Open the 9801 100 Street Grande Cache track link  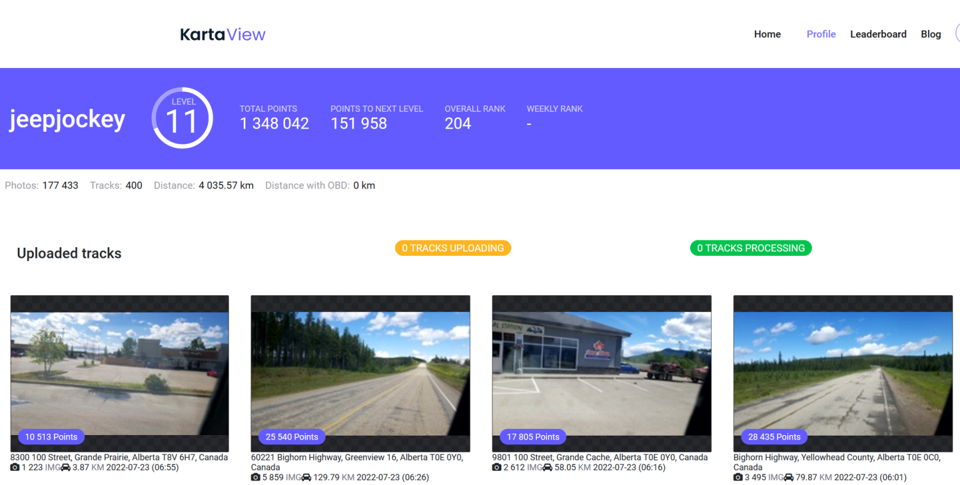coord(599,457)
